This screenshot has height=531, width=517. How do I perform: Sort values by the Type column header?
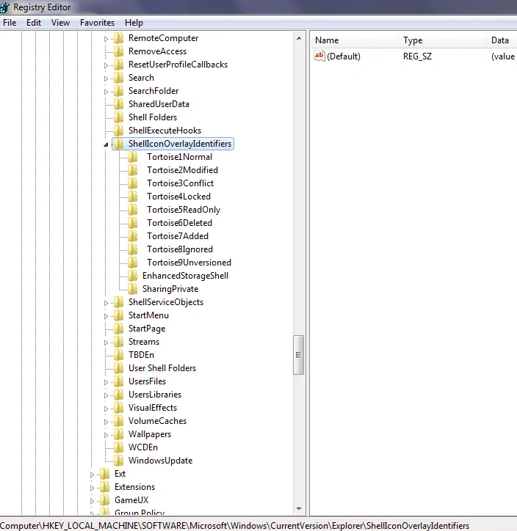tap(442, 40)
